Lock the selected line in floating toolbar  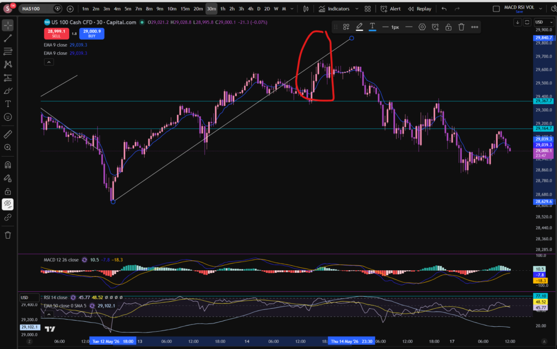pos(448,27)
